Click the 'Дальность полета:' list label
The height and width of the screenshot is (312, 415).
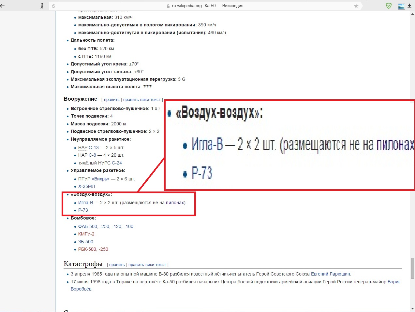tap(93, 40)
